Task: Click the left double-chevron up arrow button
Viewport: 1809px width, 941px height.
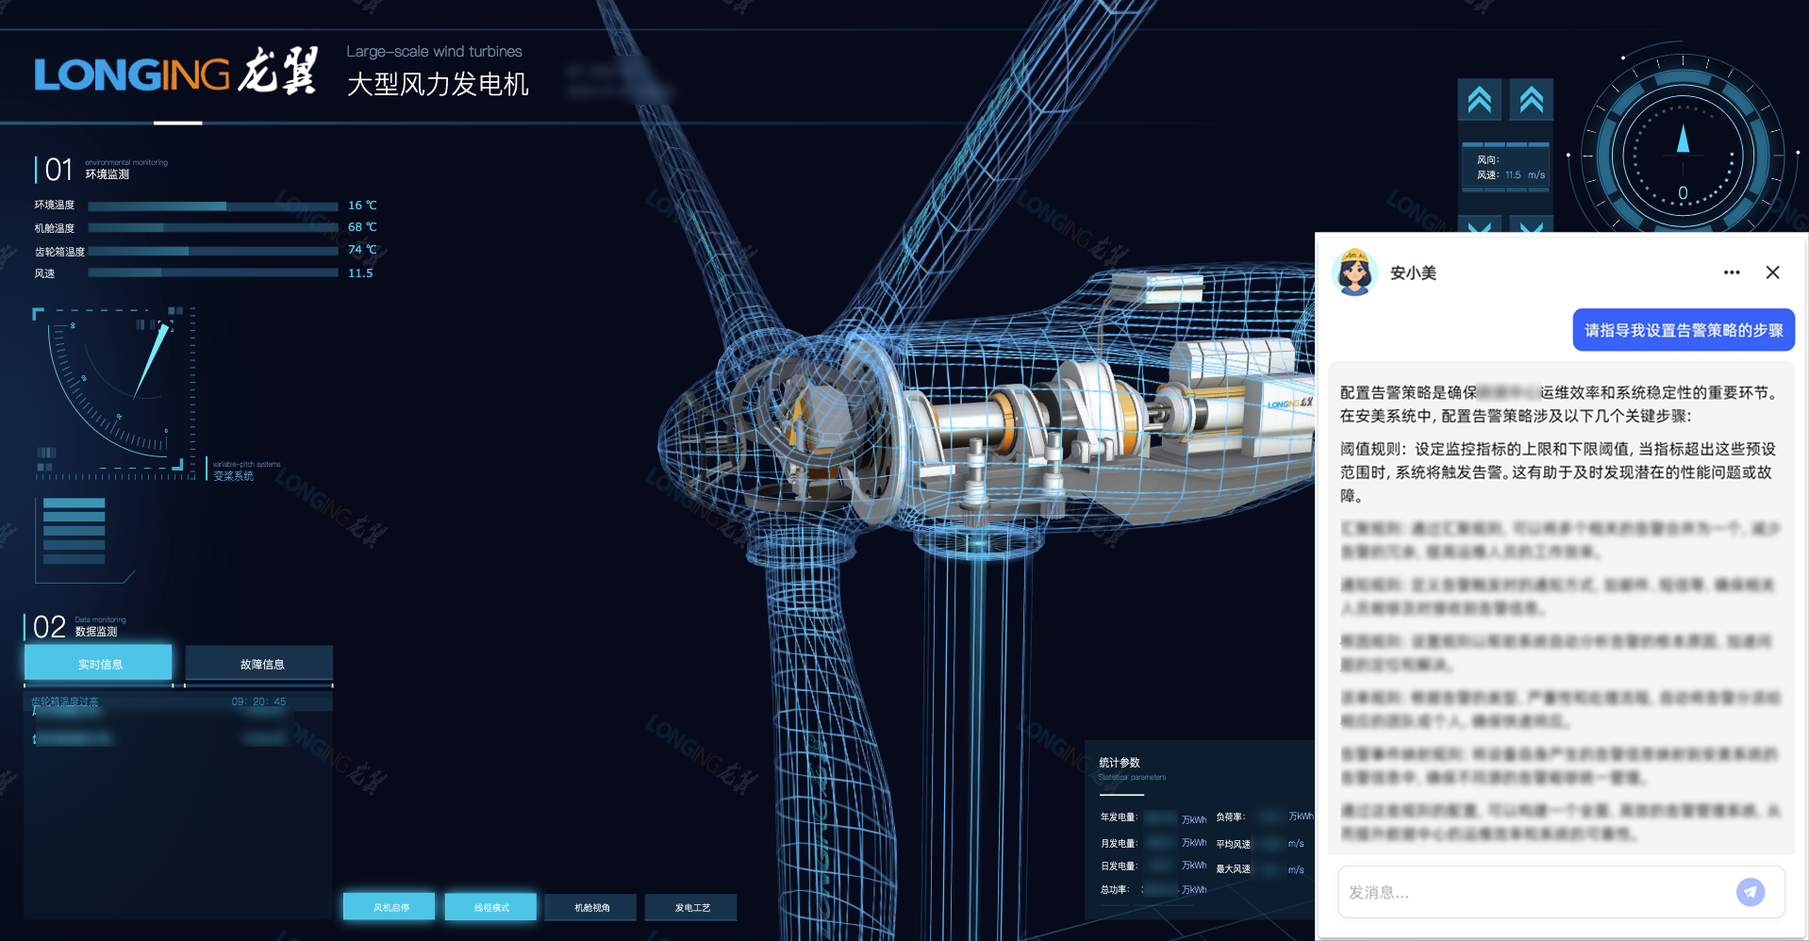Action: [1479, 100]
